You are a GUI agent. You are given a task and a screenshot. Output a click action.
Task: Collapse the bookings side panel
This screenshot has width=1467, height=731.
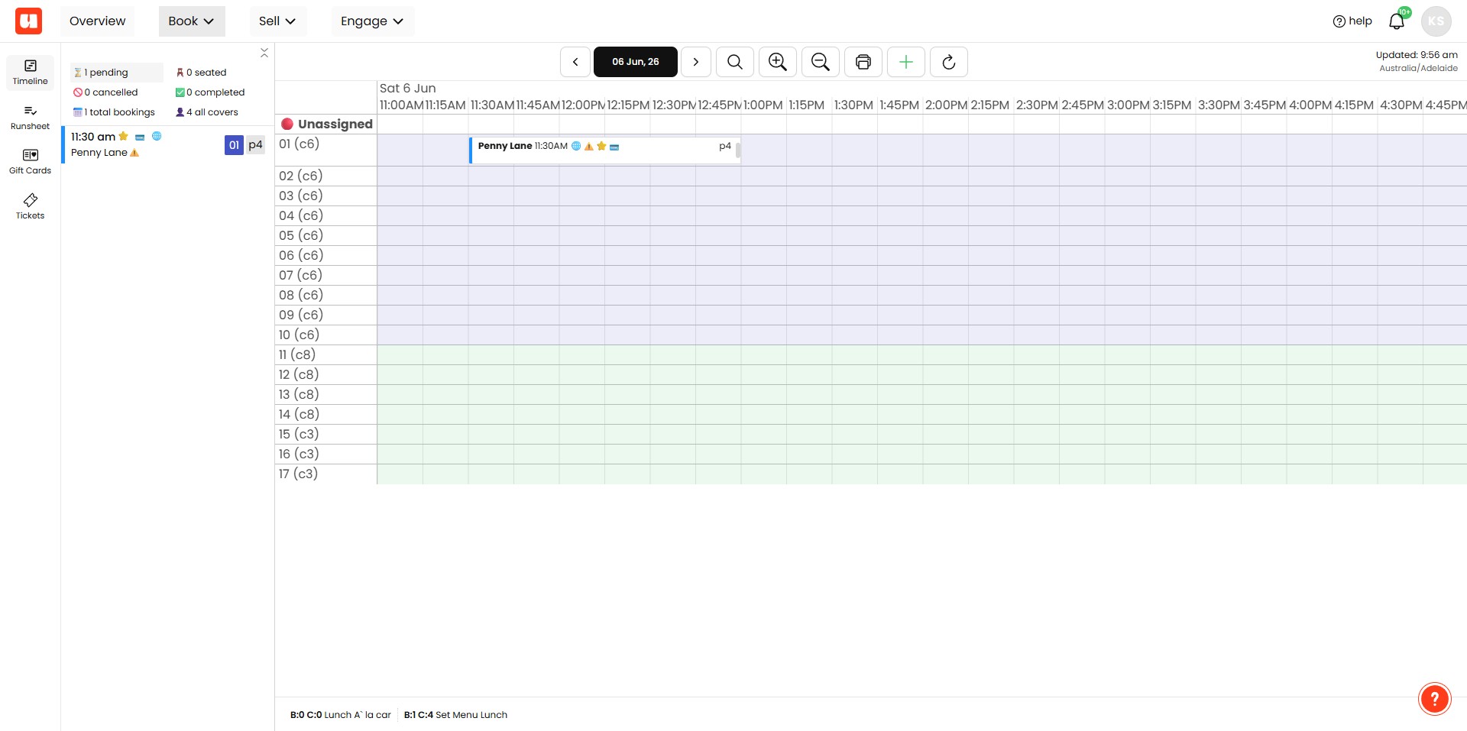coord(264,53)
